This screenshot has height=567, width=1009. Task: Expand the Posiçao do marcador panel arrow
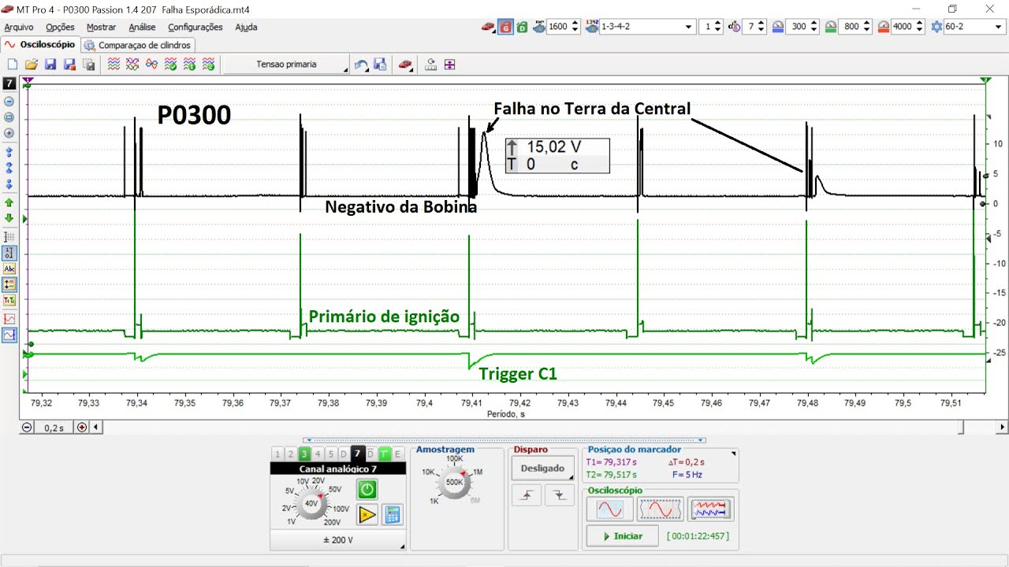734,454
